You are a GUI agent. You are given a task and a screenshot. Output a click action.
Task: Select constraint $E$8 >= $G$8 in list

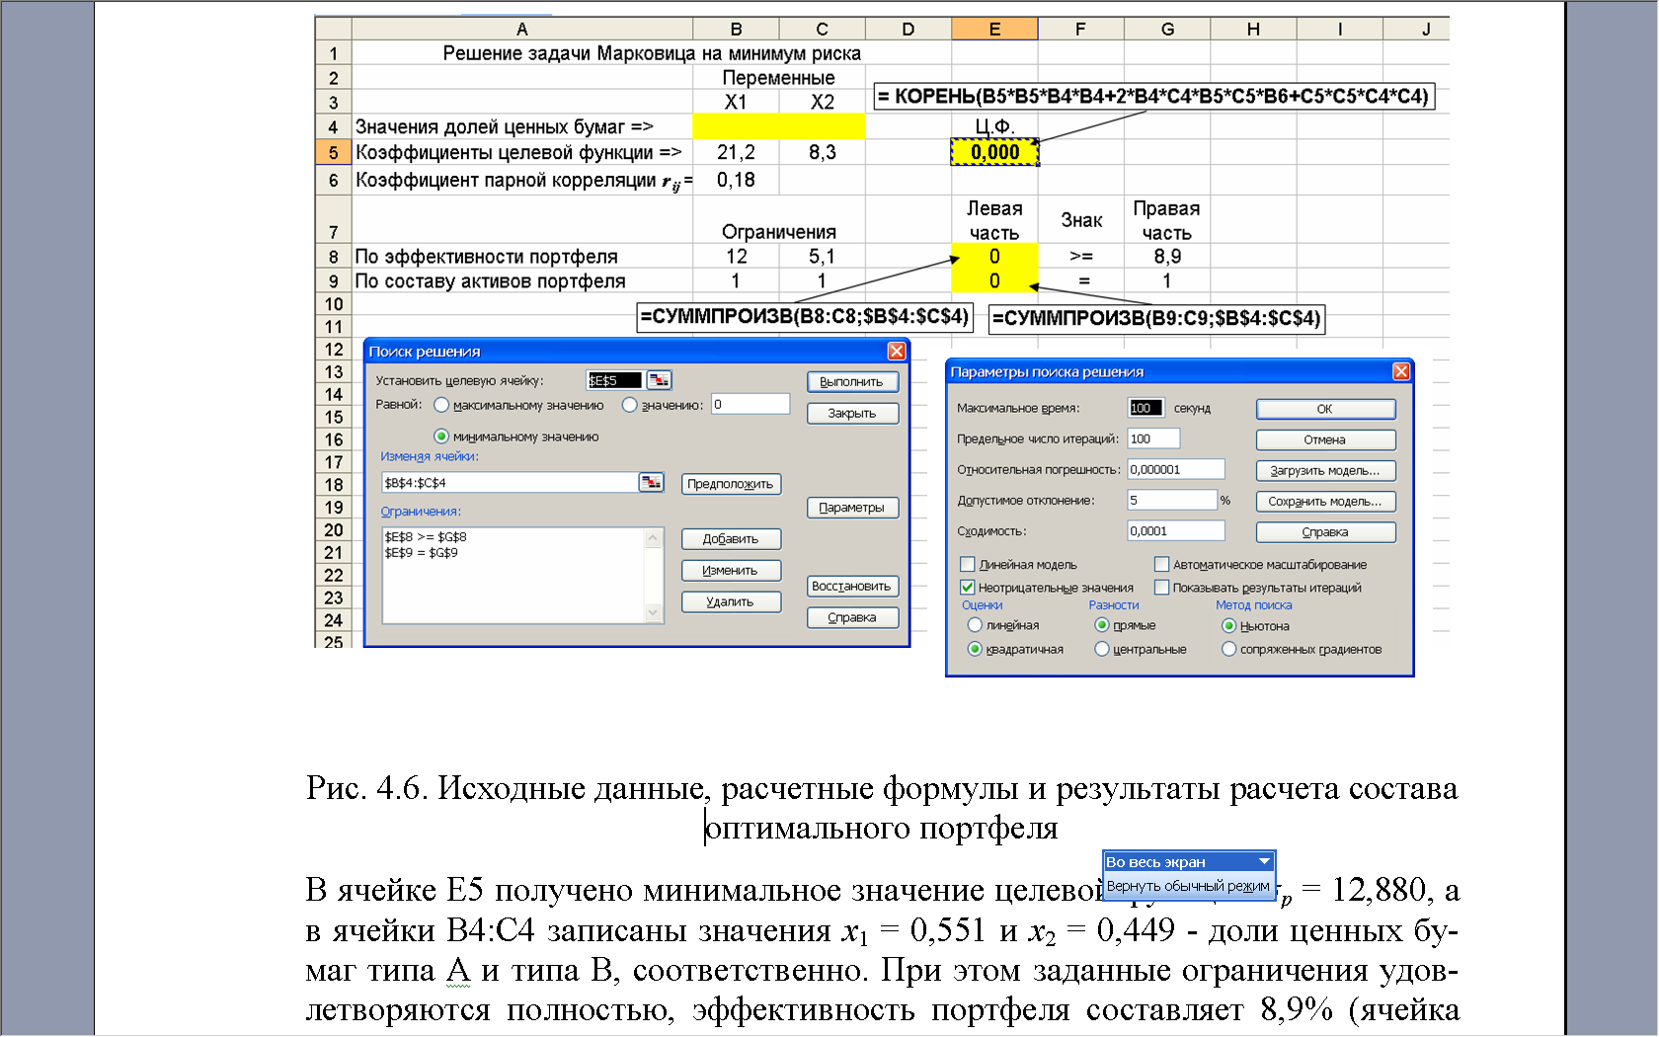click(x=426, y=536)
